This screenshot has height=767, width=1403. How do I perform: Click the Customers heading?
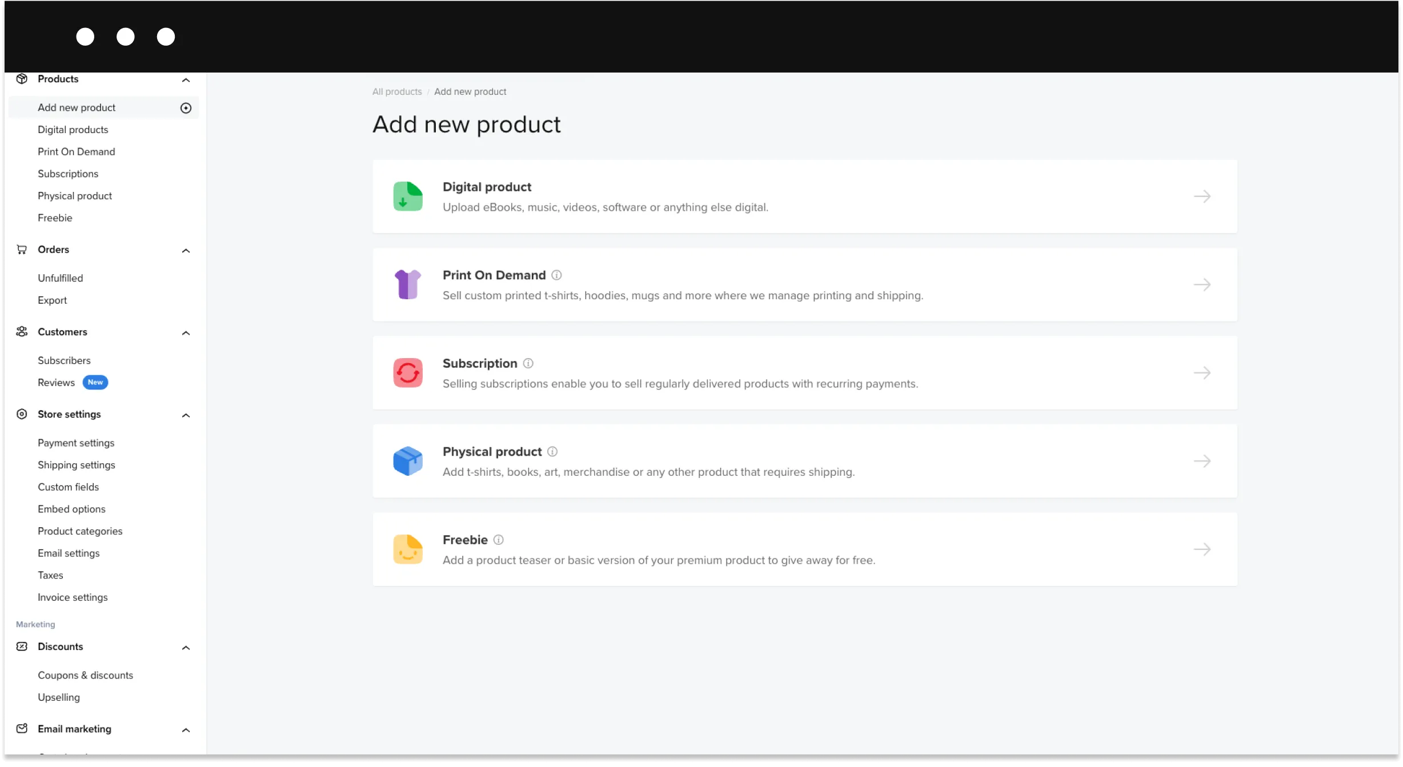point(62,332)
